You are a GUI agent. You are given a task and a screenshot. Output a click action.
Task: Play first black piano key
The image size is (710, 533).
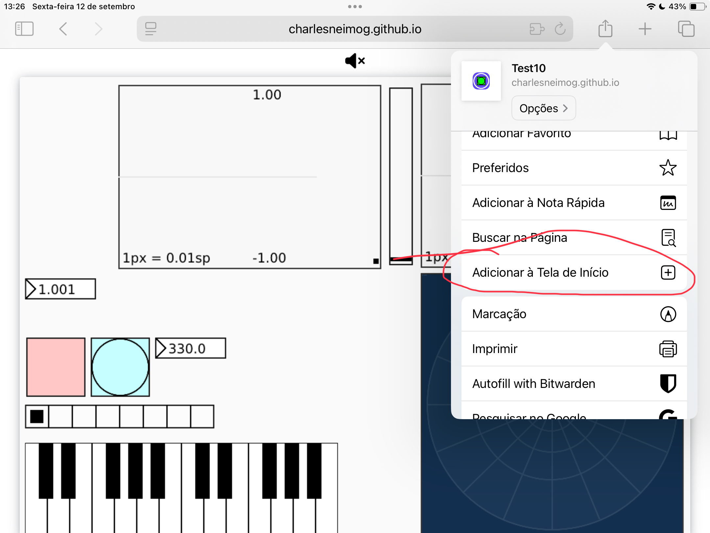click(46, 470)
